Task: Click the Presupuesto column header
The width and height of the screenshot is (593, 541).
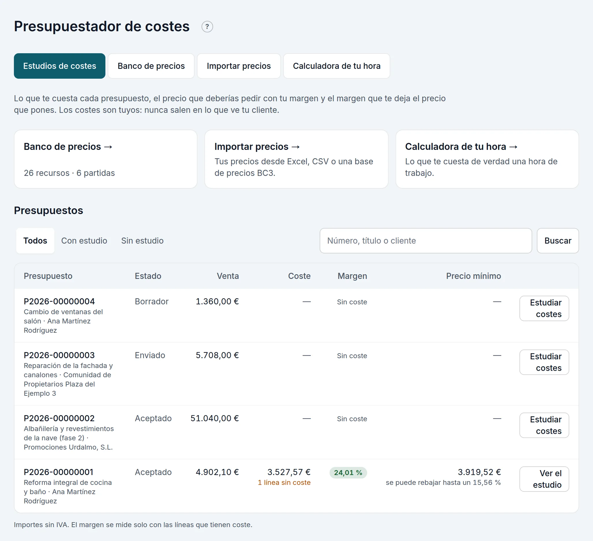Action: (48, 276)
